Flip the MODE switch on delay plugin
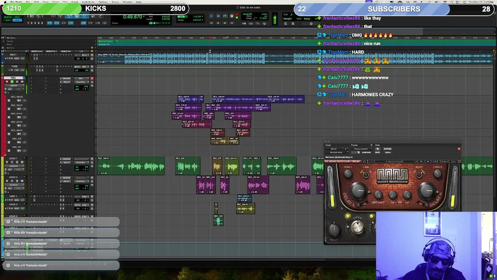 pyautogui.click(x=419, y=175)
